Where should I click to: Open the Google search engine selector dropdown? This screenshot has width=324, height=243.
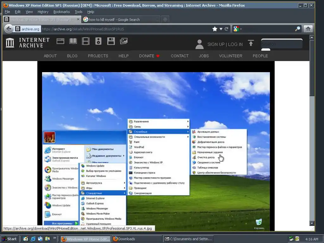pos(237,29)
